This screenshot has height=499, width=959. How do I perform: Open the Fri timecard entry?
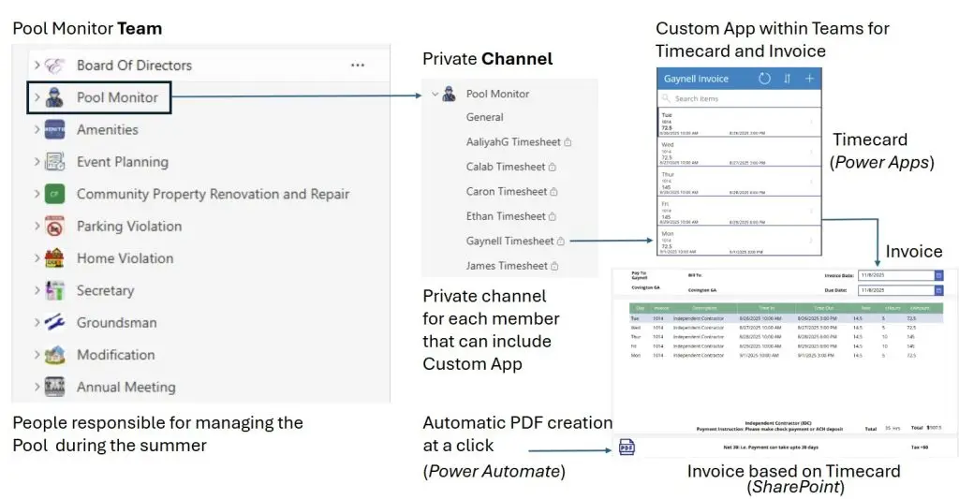coord(739,211)
